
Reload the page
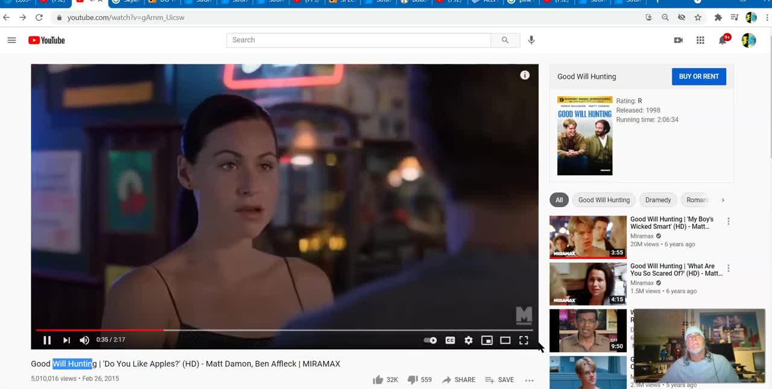[x=39, y=17]
